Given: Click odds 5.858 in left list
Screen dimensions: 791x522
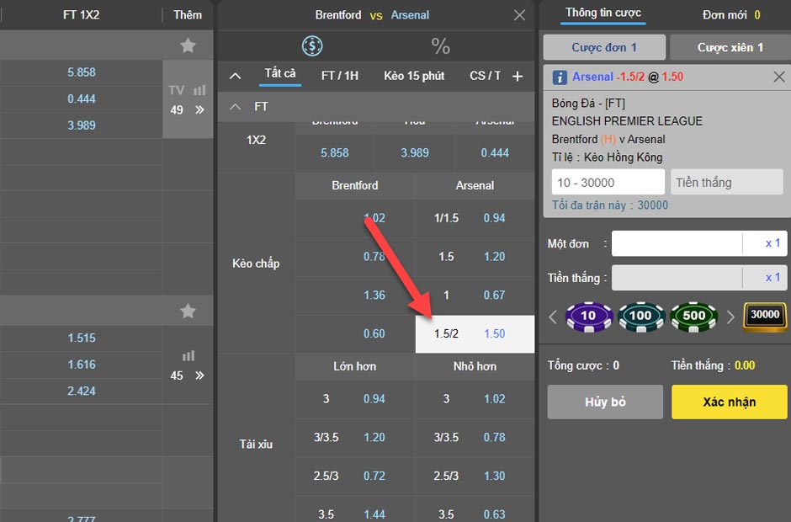Looking at the screenshot, I should 82,72.
